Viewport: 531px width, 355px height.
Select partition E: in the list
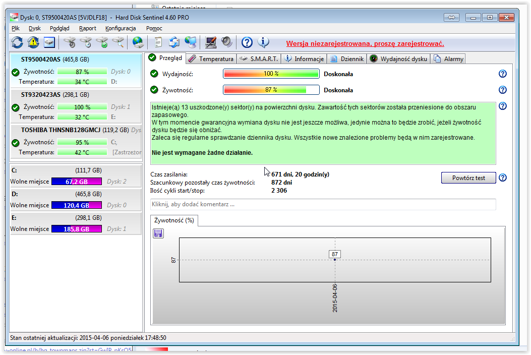(x=76, y=223)
